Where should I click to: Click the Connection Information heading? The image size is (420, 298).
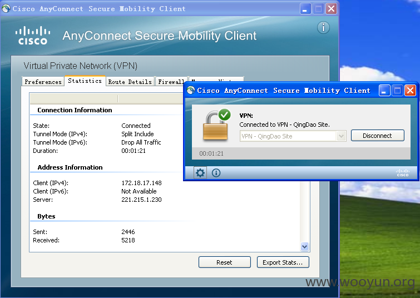pos(75,110)
